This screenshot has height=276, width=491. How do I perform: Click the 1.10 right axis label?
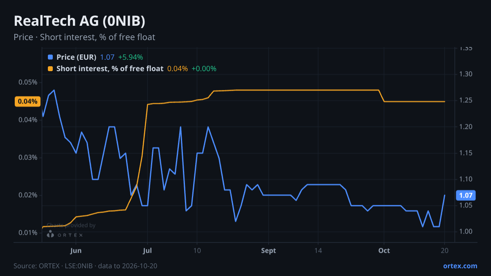(x=466, y=179)
